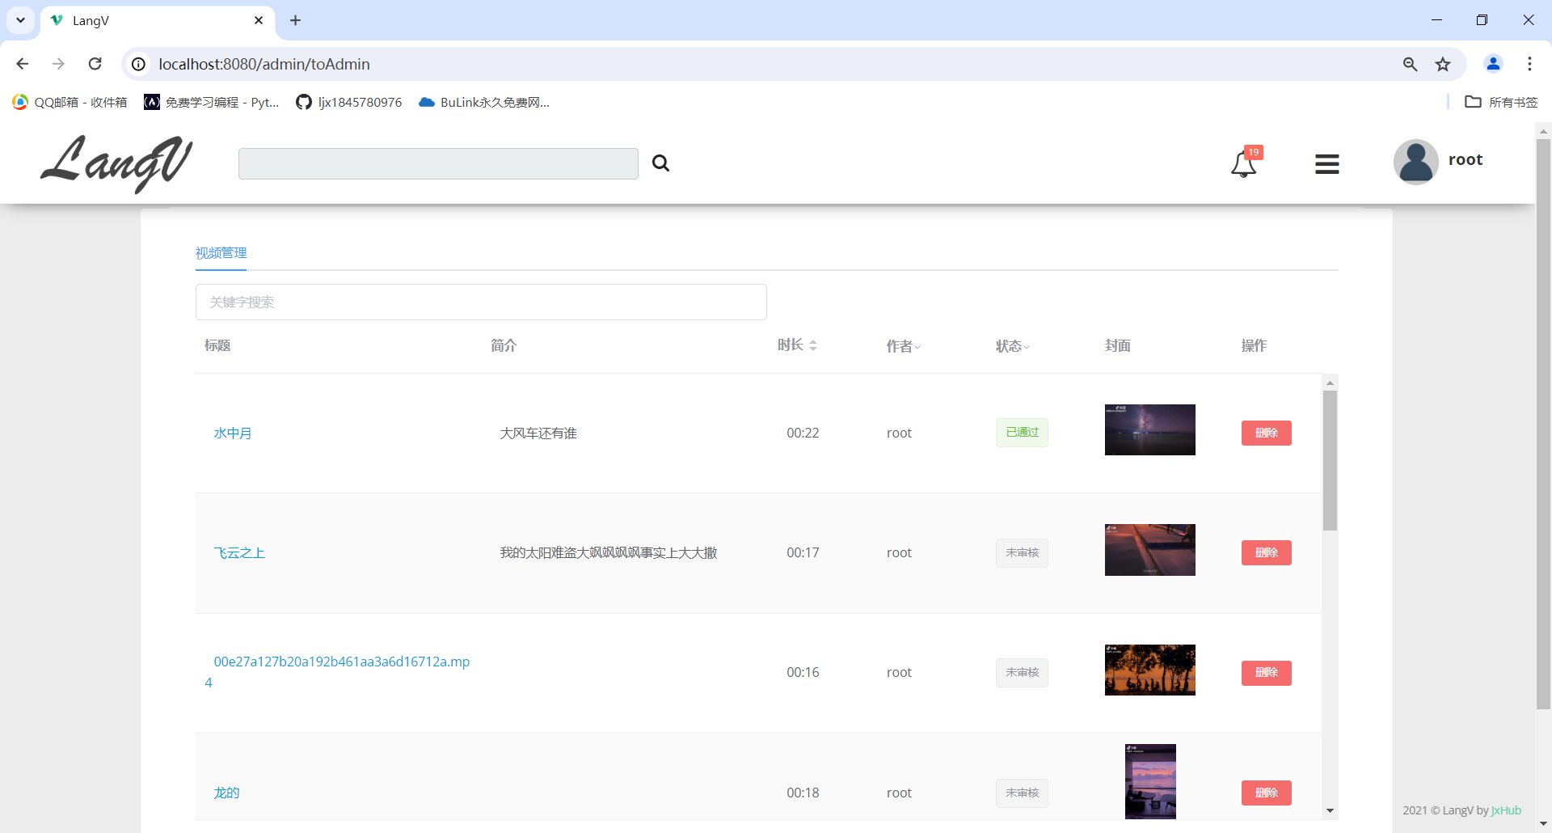The image size is (1552, 833).
Task: Open the tab search dropdown arrow
Action: (20, 20)
